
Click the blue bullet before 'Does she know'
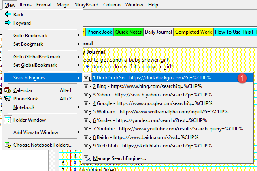coord(87,66)
